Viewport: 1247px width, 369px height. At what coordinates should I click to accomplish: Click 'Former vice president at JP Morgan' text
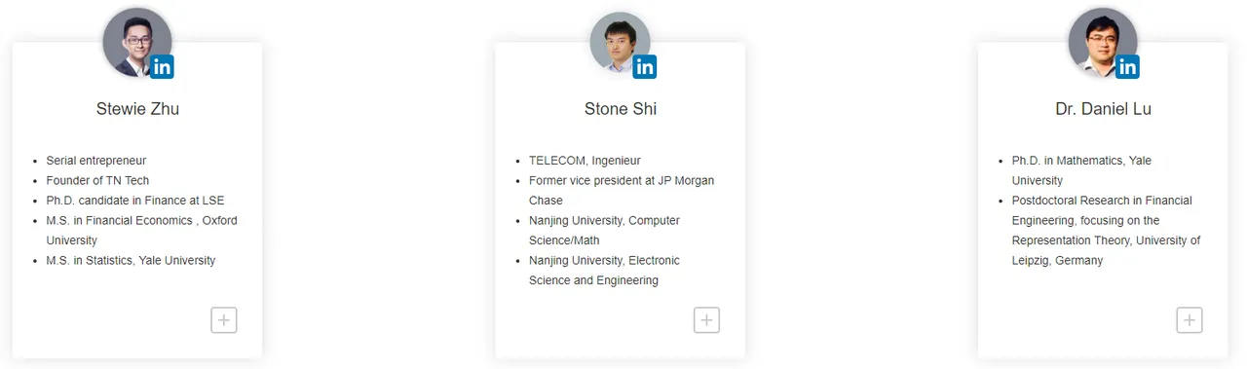point(622,180)
